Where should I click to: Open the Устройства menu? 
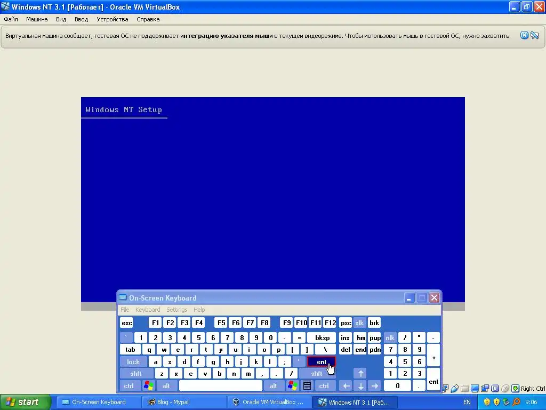[112, 19]
